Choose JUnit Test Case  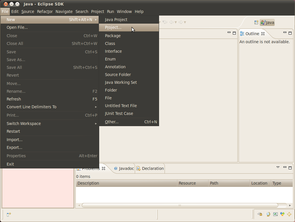pyautogui.click(x=129, y=113)
